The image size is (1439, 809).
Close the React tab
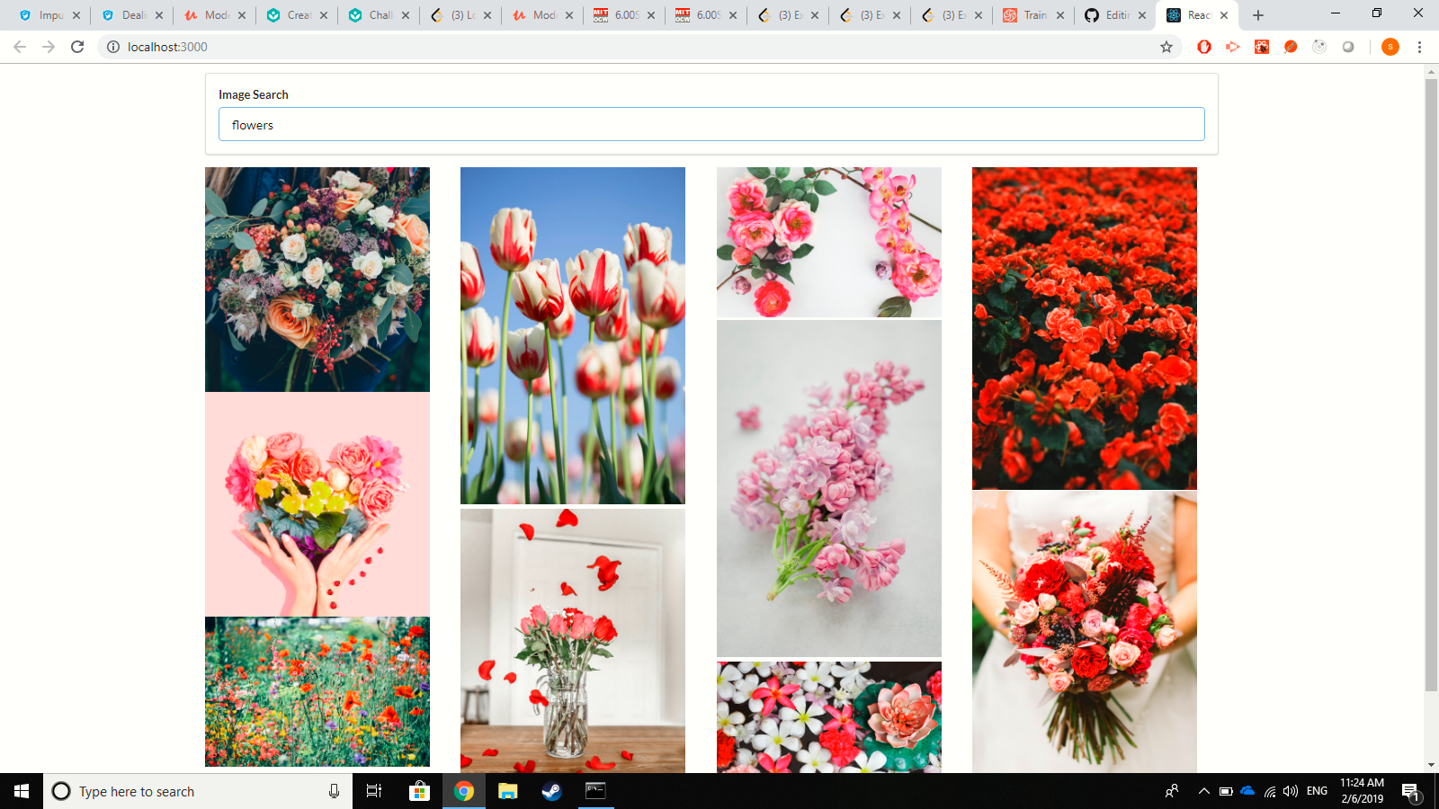[1224, 15]
